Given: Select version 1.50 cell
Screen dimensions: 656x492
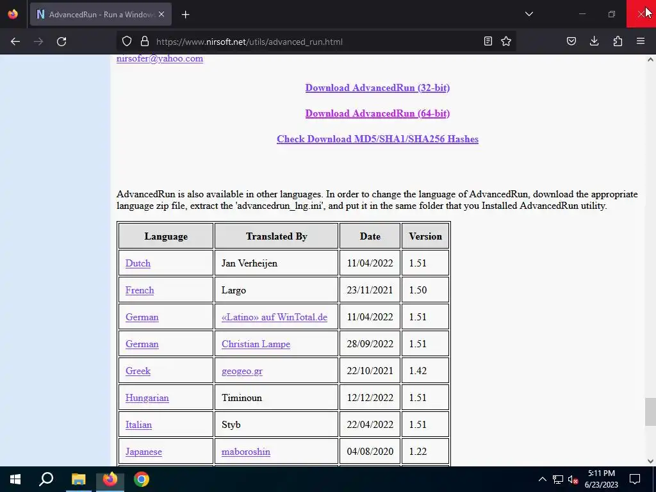Looking at the screenshot, I should [x=425, y=290].
